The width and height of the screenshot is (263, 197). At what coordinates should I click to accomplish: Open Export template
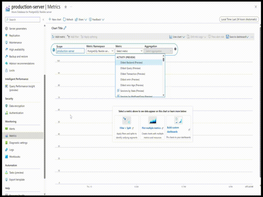(x=17, y=179)
